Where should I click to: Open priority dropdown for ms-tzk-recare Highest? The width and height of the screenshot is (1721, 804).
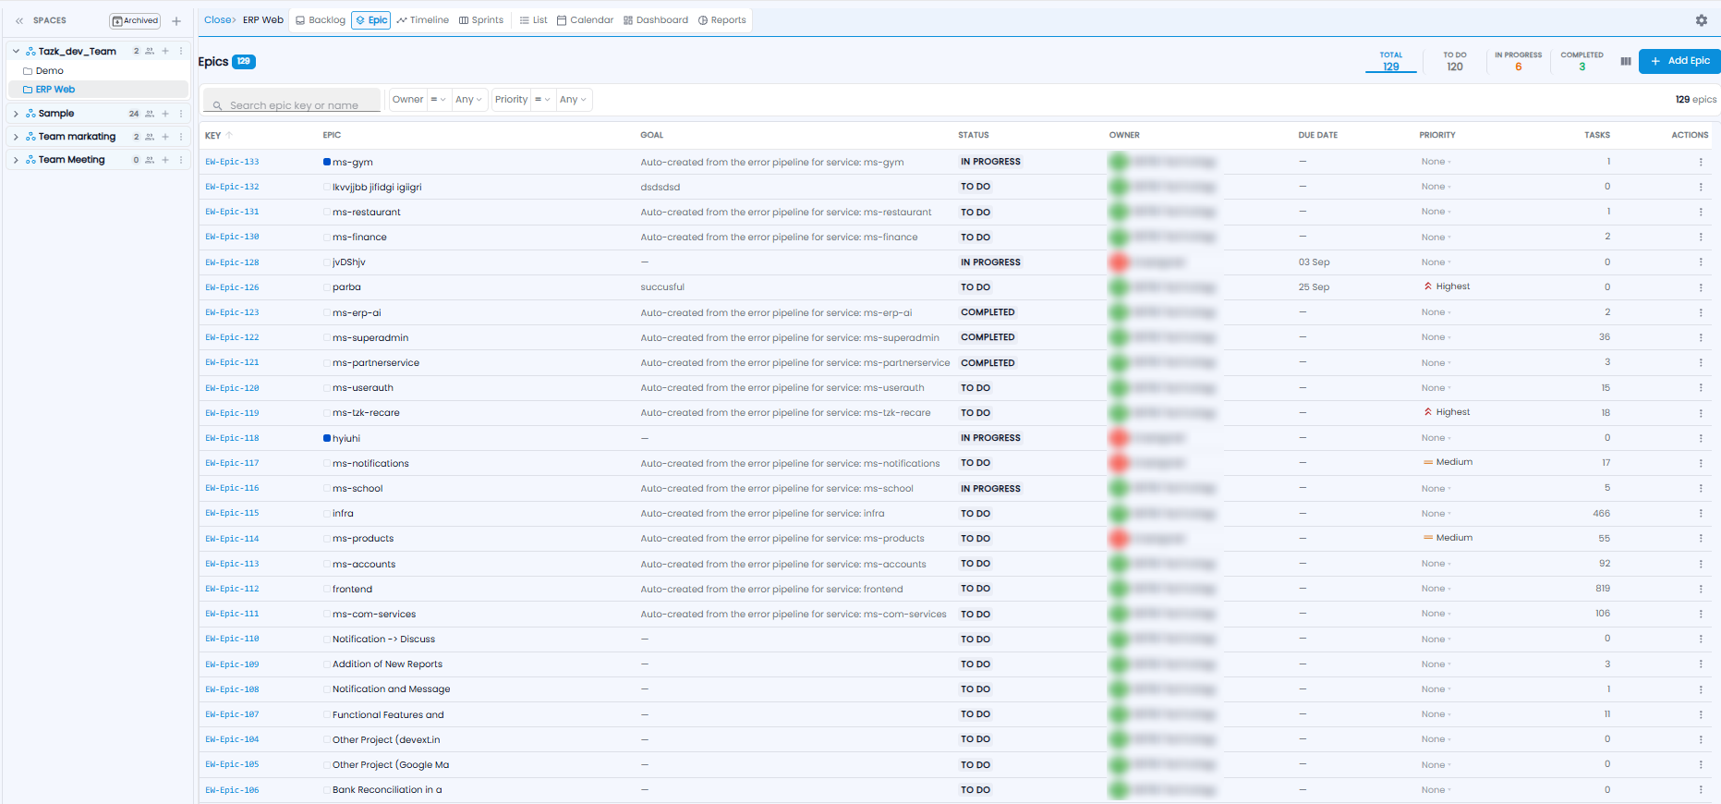tap(1448, 412)
